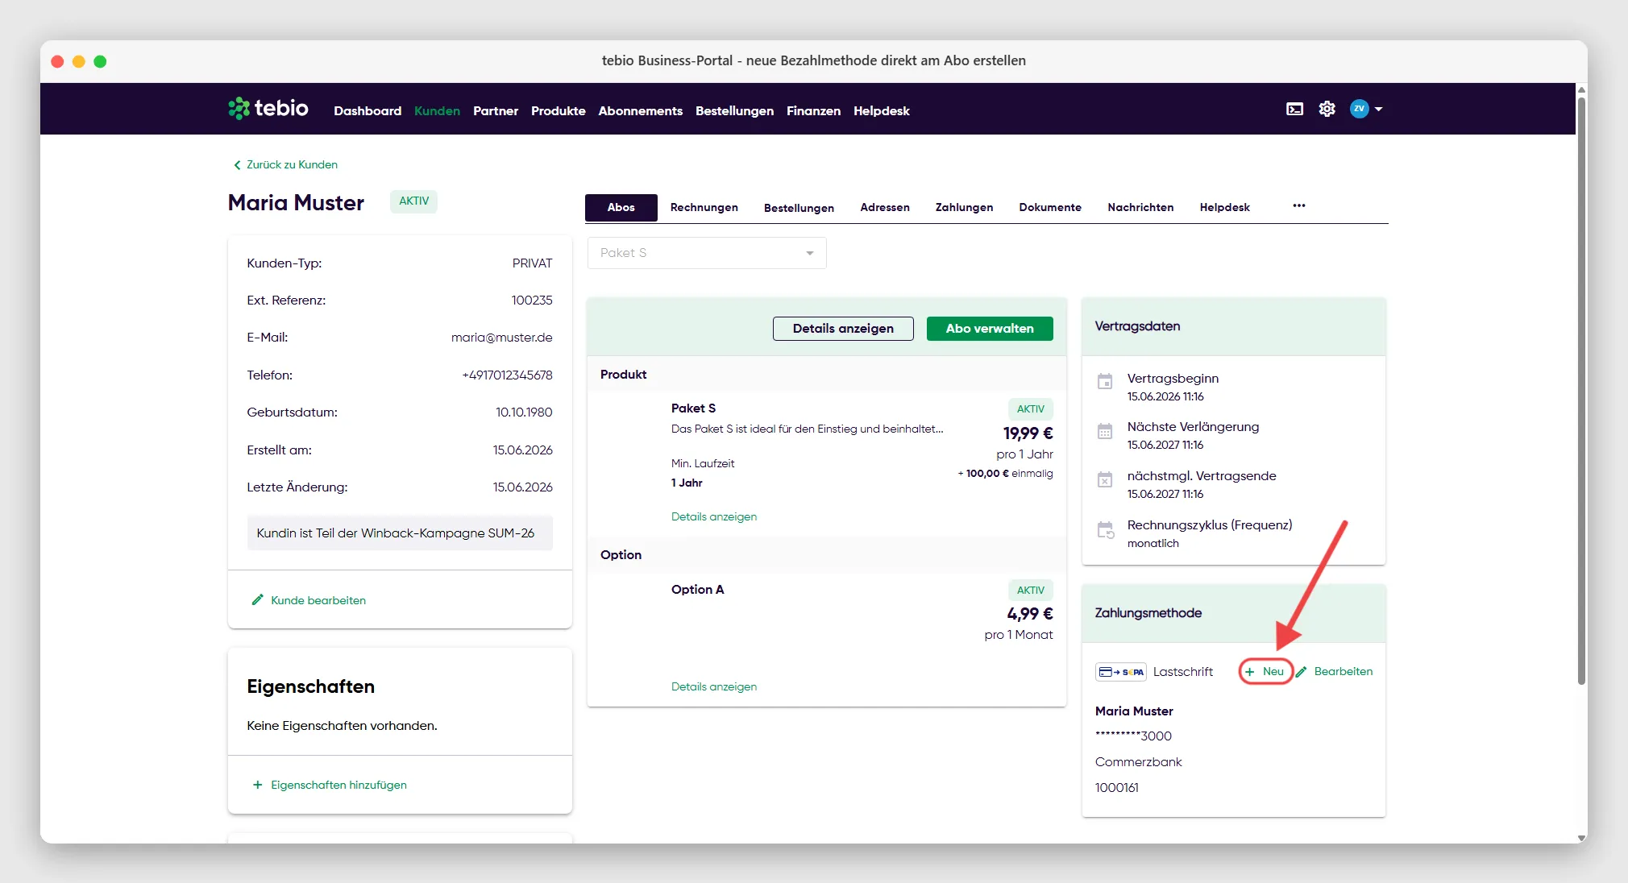Screen dimensions: 1628x883
Task: Switch to the Nachrichten tab
Action: [1140, 207]
